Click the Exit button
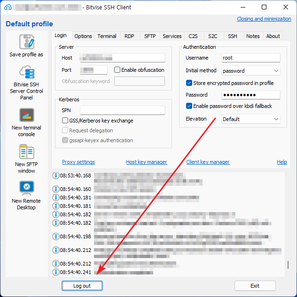Screen dimensions: 297x297 coord(255,286)
